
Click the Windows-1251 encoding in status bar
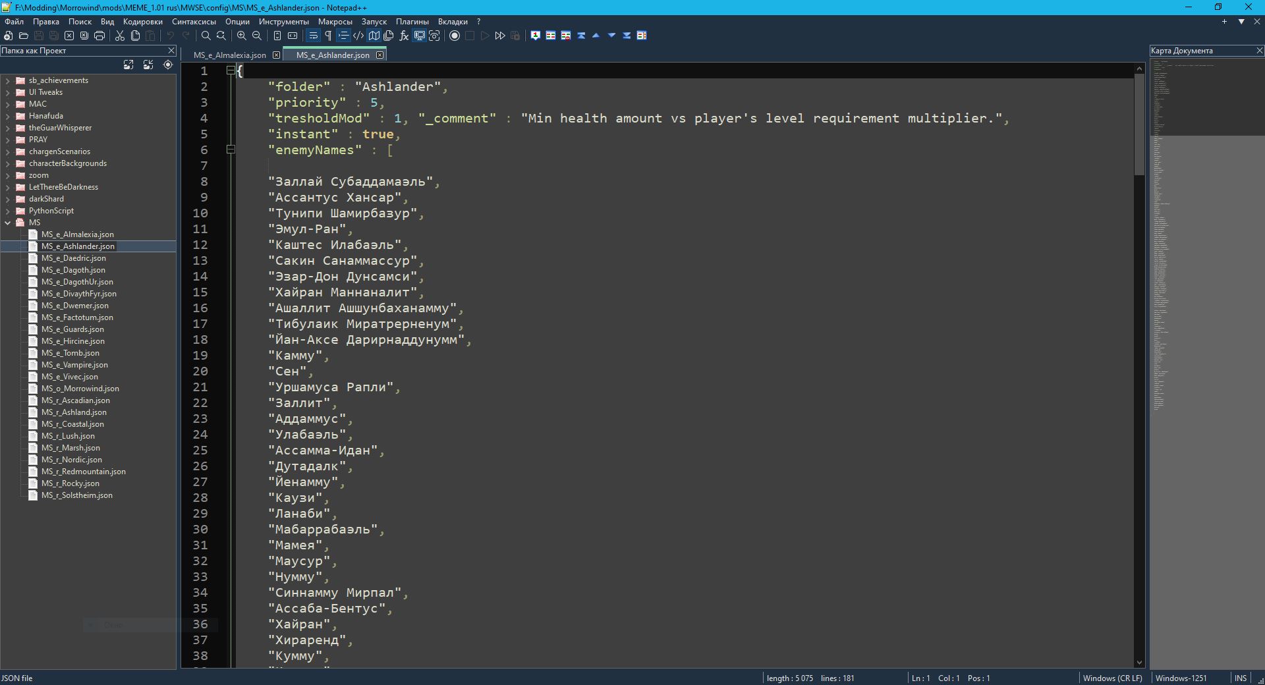(1181, 678)
